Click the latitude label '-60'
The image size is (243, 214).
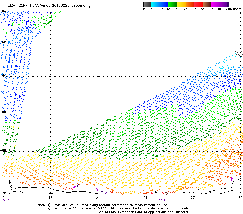coord(3,11)
